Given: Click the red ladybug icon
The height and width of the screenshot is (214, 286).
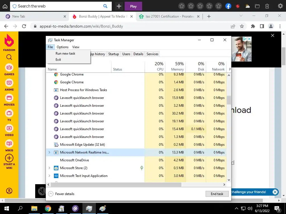Looking at the screenshot, I should click(x=238, y=6).
